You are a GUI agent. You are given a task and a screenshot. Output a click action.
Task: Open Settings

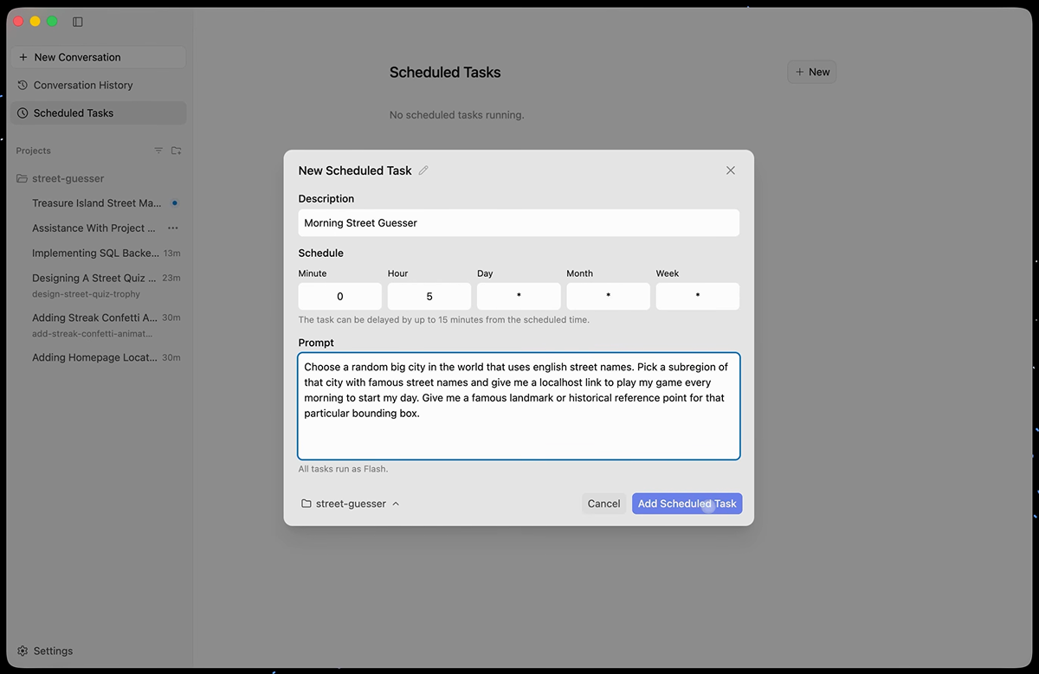pos(45,651)
